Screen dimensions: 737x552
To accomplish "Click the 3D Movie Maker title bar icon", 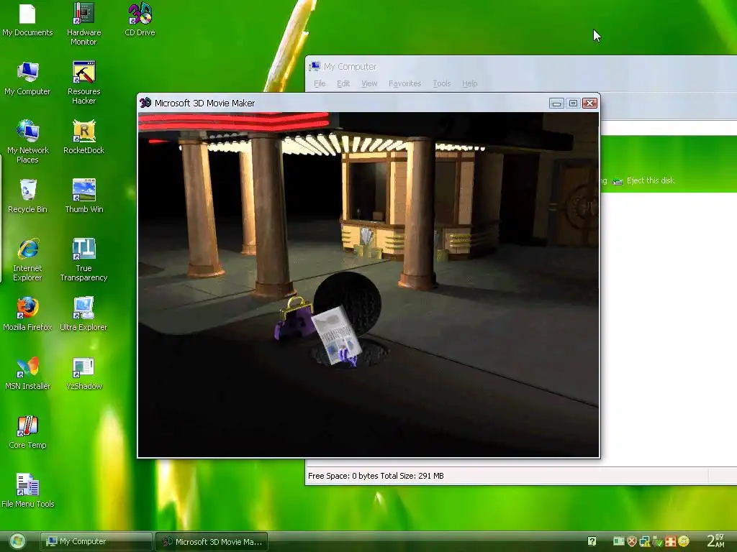I will (x=145, y=103).
